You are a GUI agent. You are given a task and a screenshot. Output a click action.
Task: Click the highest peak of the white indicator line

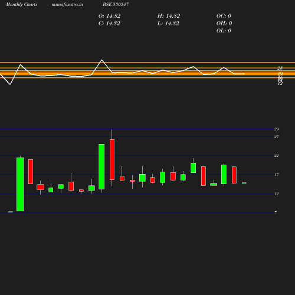tap(101, 60)
